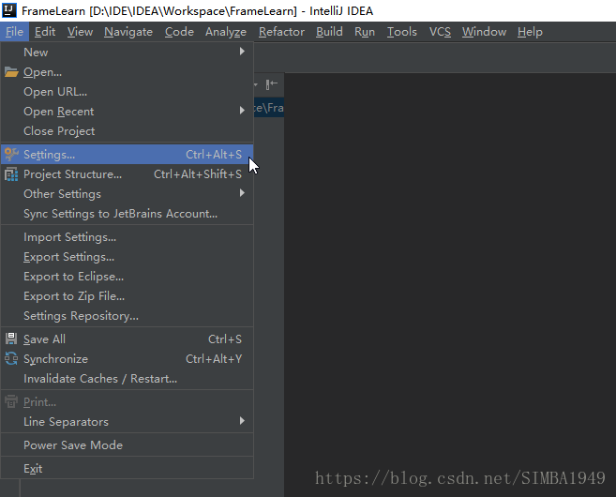Viewport: 616px width, 497px height.
Task: Click the Project Structure grid icon
Action: [x=11, y=174]
